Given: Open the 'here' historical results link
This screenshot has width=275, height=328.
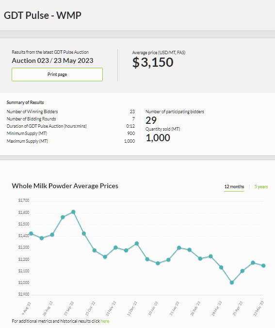Looking at the screenshot, I should pos(105,321).
